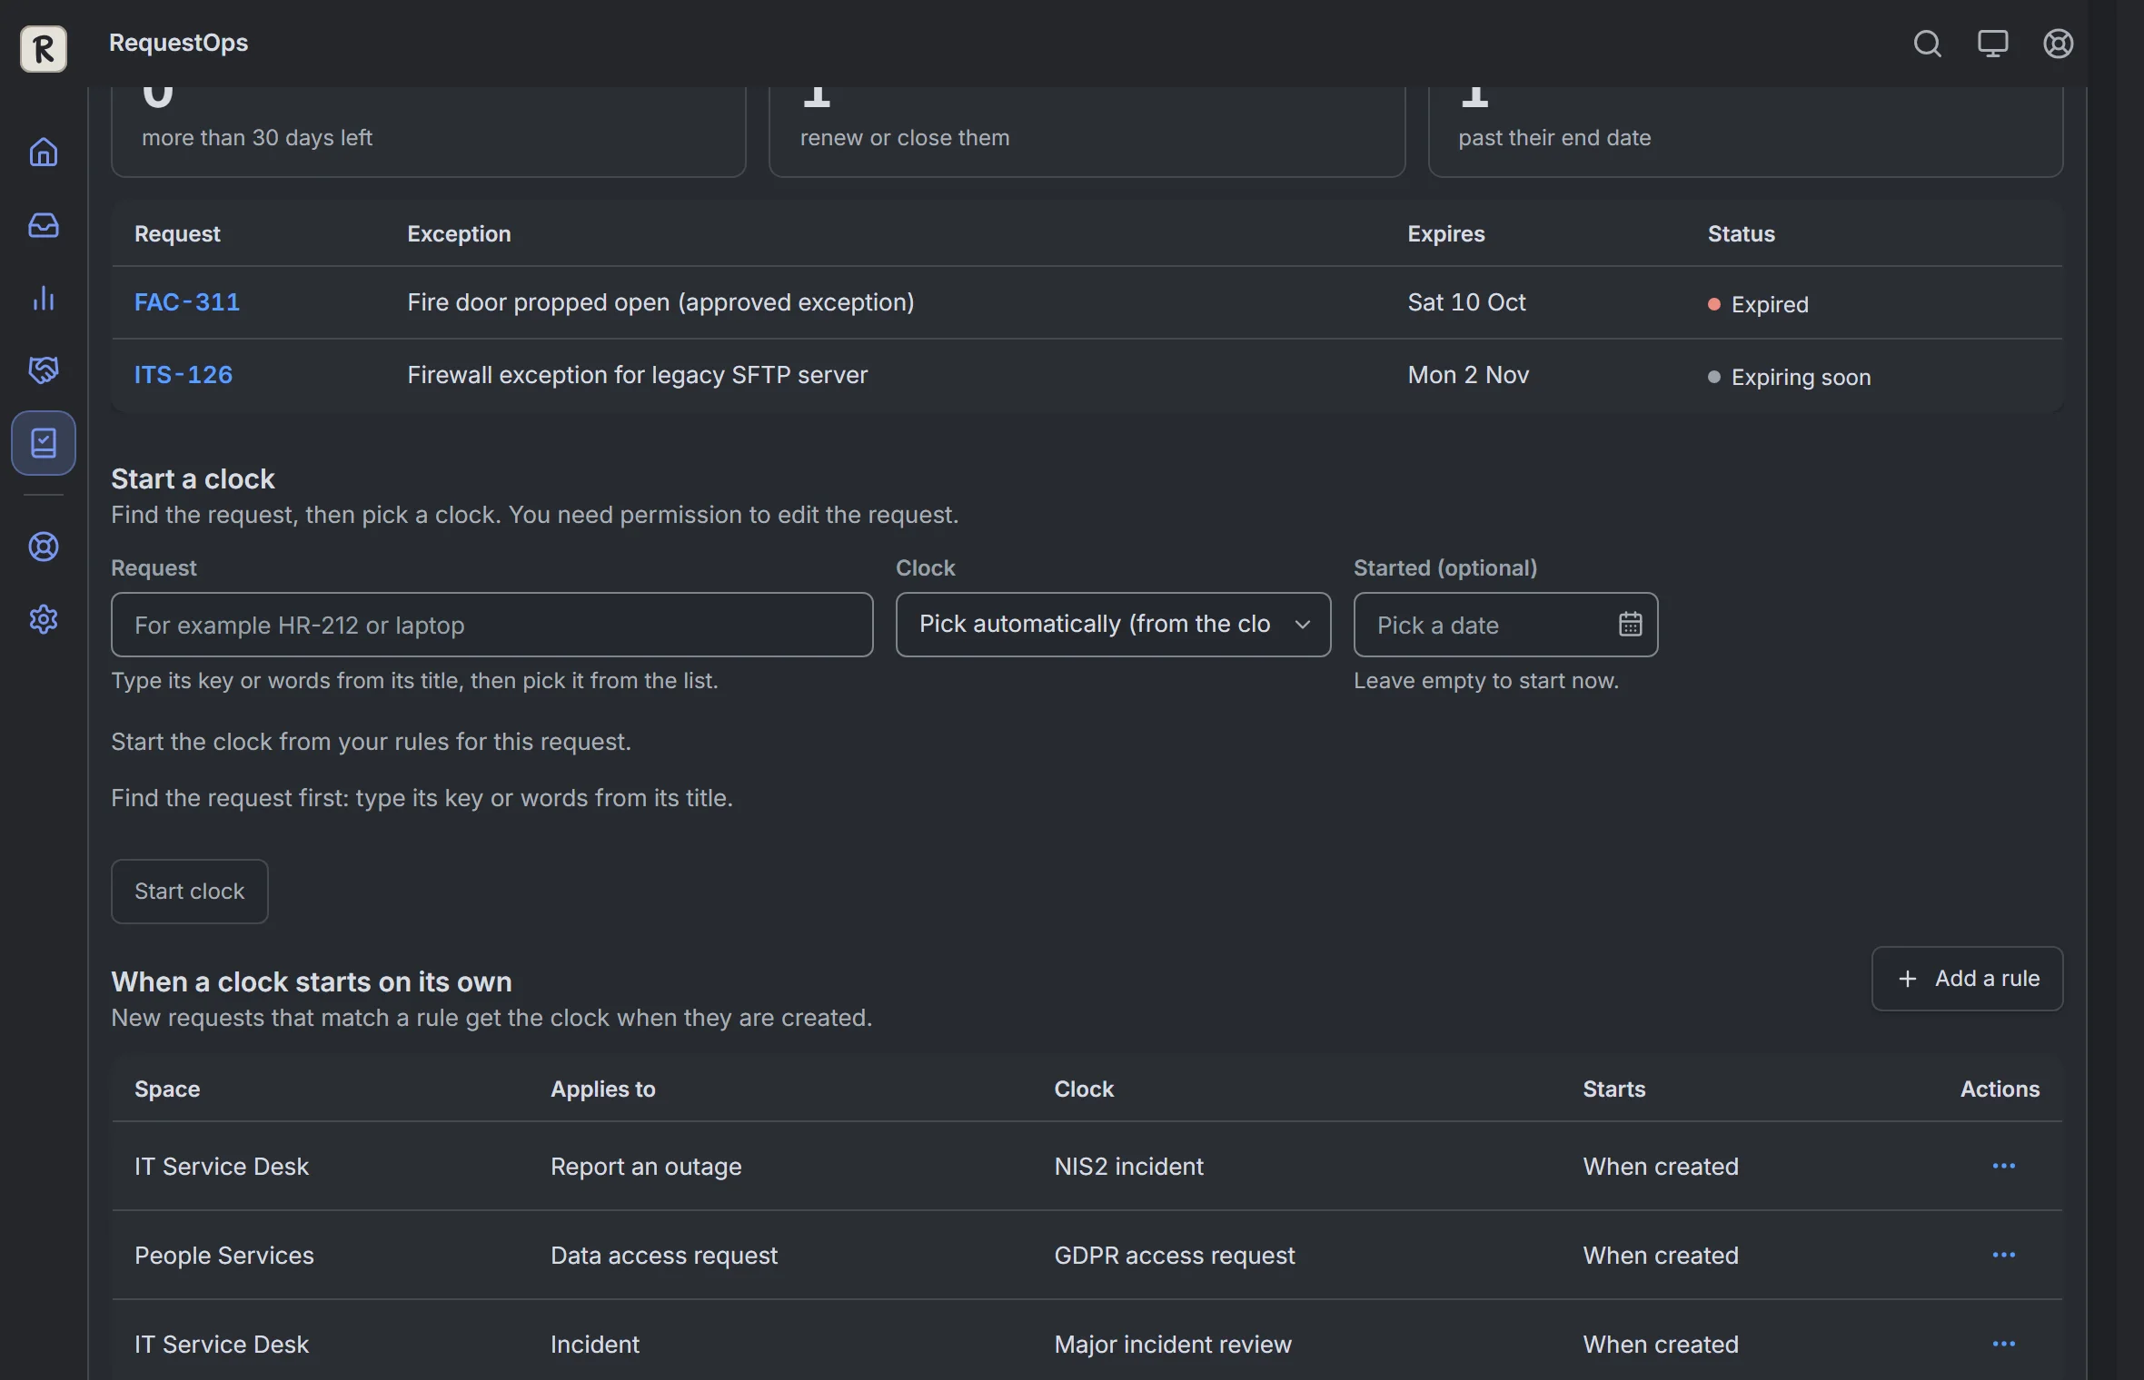Click the calendar icon in Started field

coord(1630,625)
